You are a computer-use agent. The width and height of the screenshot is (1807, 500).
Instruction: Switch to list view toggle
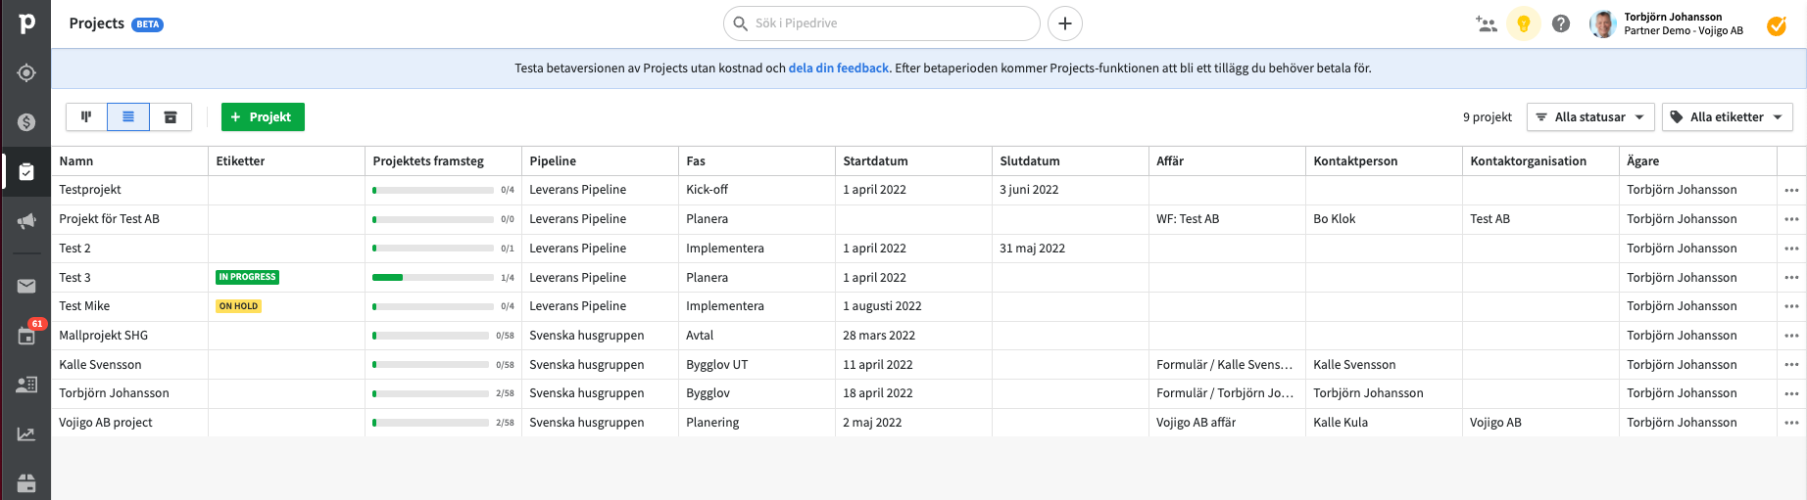(x=128, y=117)
